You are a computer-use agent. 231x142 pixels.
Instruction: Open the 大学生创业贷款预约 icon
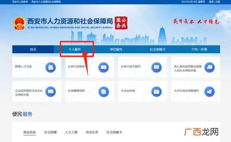pos(209,92)
